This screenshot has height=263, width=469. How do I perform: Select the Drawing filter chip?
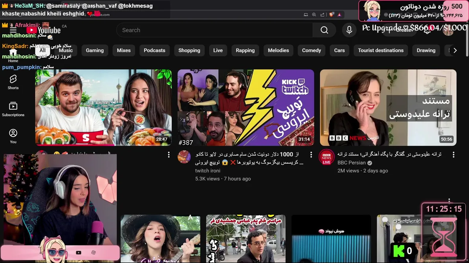coord(426,50)
